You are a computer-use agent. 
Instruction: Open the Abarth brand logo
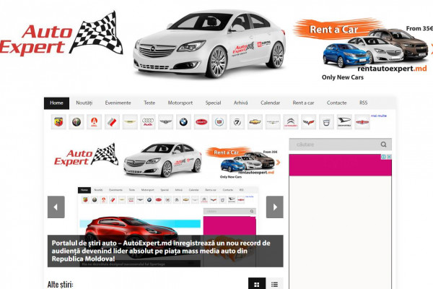coord(58,121)
